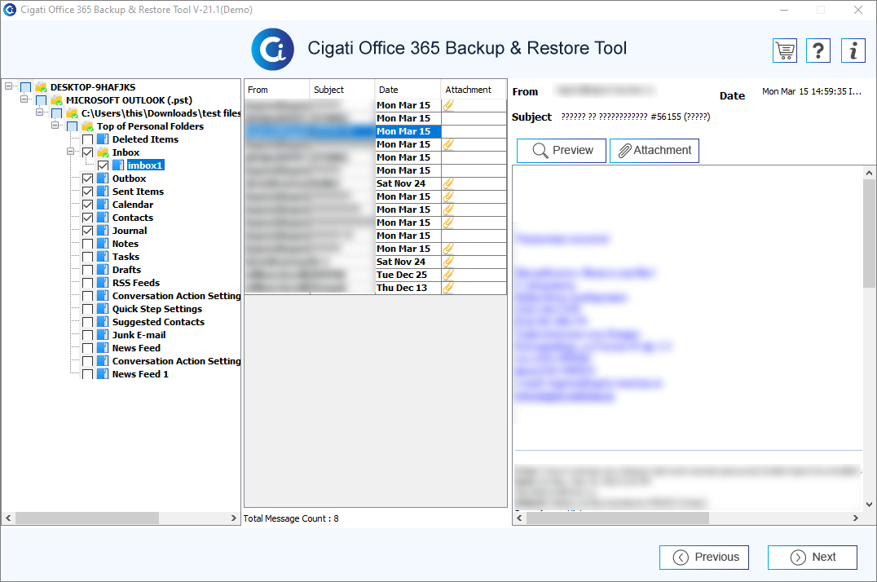Untick the Outbox checkbox
Screen dimensions: 877x582
coord(87,179)
